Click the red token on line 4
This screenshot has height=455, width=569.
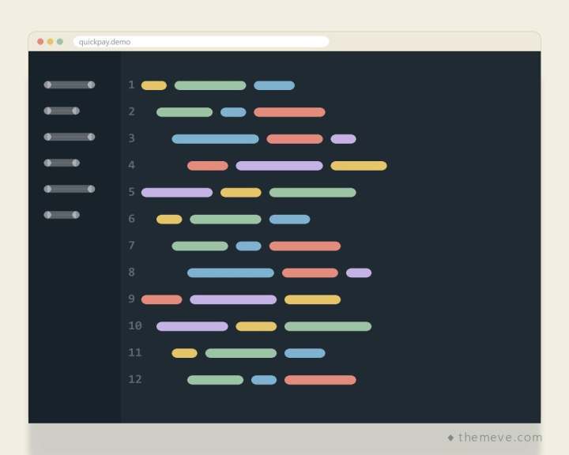(x=208, y=166)
